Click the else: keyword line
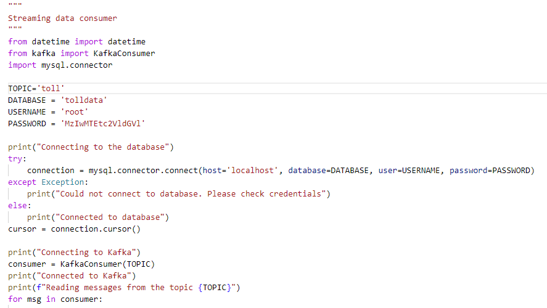Viewport: 547px width, 308px height. (x=20, y=206)
